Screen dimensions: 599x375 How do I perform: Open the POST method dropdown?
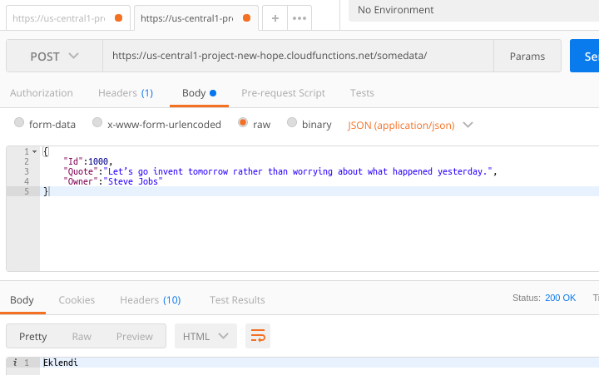55,57
